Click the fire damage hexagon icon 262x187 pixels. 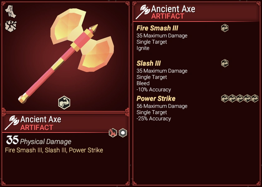[x=113, y=133]
